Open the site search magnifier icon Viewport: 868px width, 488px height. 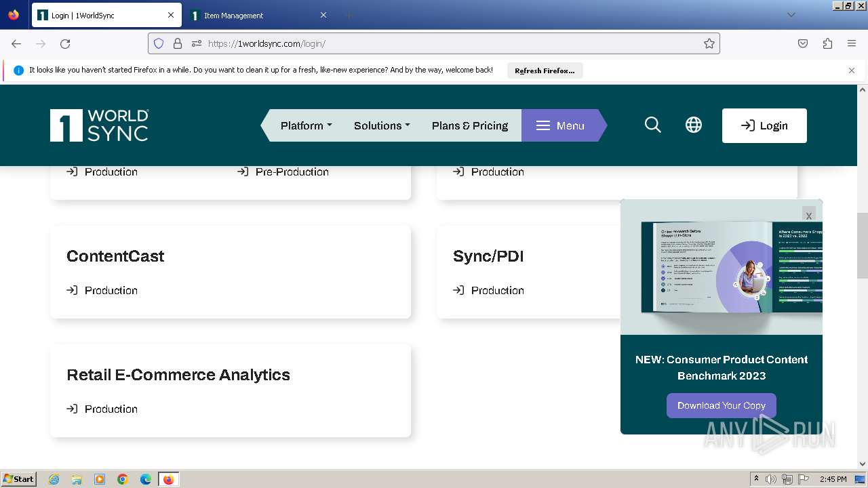(652, 125)
